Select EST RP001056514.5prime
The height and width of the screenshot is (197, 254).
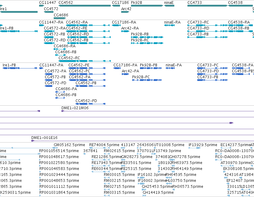click(59, 151)
